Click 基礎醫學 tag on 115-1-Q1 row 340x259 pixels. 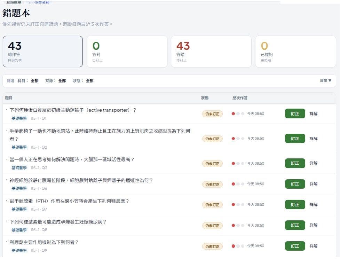(19, 118)
